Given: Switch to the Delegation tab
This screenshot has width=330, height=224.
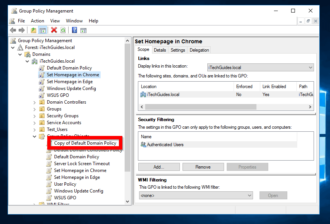Looking at the screenshot, I should click(x=199, y=50).
